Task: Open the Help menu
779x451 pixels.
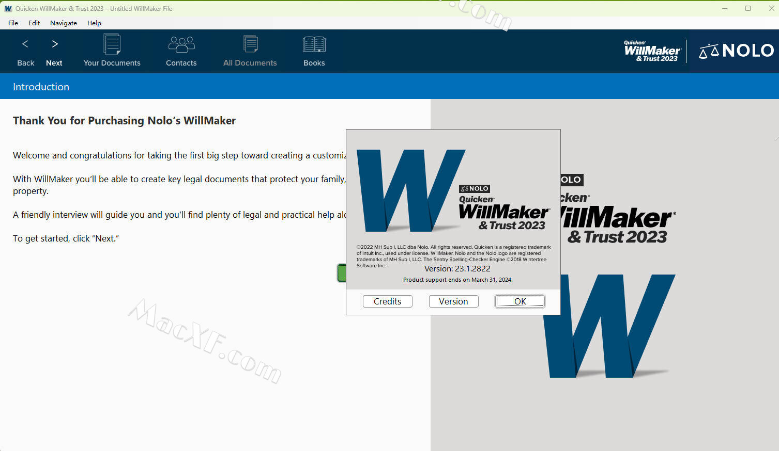Action: 94,23
